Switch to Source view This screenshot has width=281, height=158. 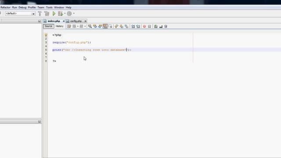tap(48, 26)
